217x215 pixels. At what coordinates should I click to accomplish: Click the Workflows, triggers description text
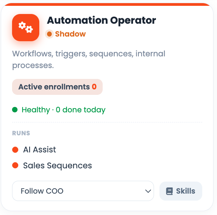click(89, 59)
